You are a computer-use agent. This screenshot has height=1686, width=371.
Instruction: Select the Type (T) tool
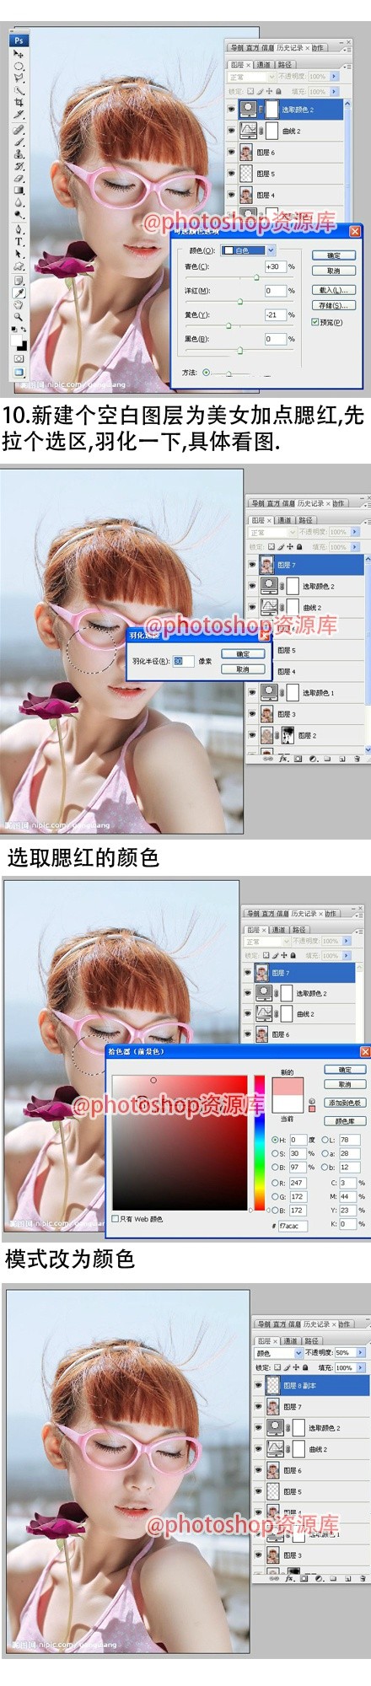19,241
